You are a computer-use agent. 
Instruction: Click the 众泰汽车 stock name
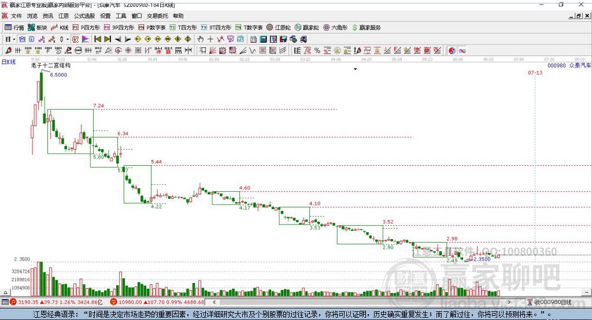579,66
